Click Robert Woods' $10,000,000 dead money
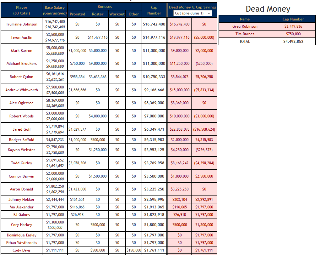Viewport: 320px width, 255px height. (180, 116)
